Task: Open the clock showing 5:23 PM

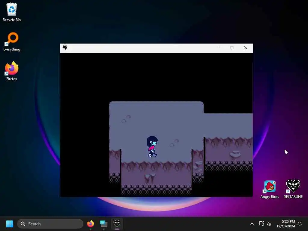Action: 286,224
